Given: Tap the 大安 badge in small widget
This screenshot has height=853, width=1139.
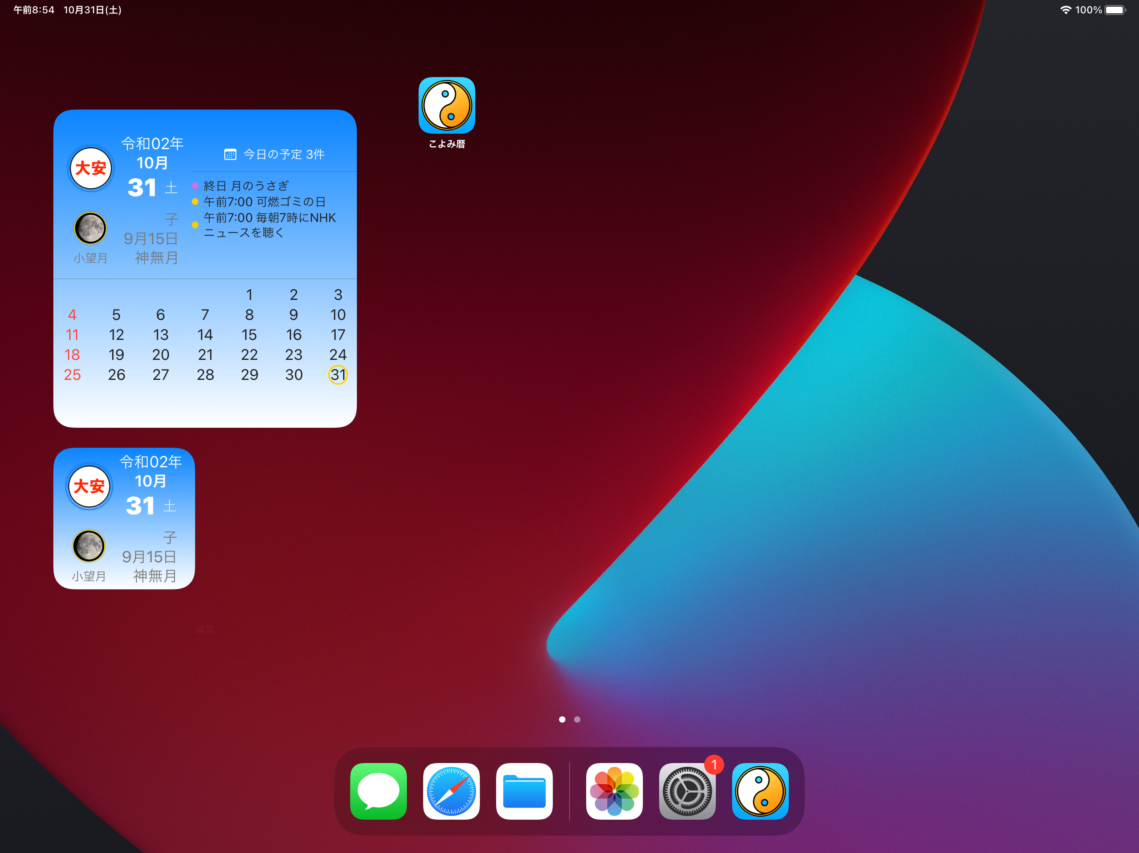Looking at the screenshot, I should (x=89, y=486).
